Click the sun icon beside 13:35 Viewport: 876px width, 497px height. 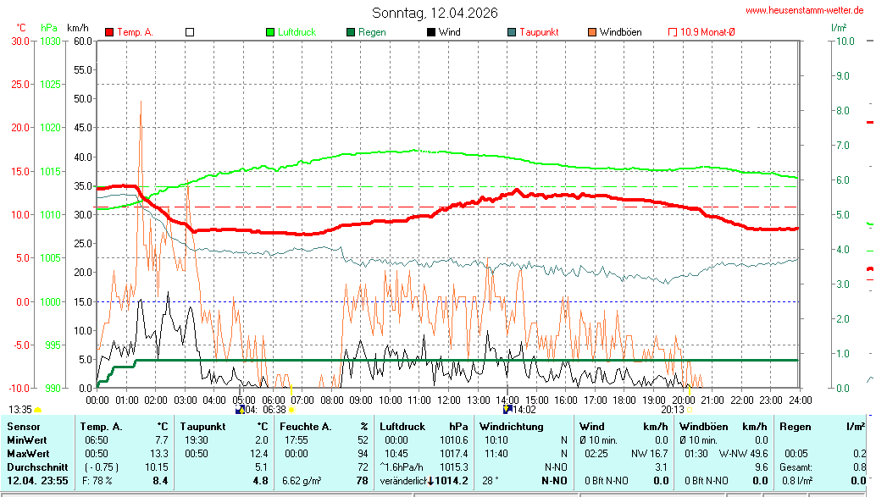[38, 410]
